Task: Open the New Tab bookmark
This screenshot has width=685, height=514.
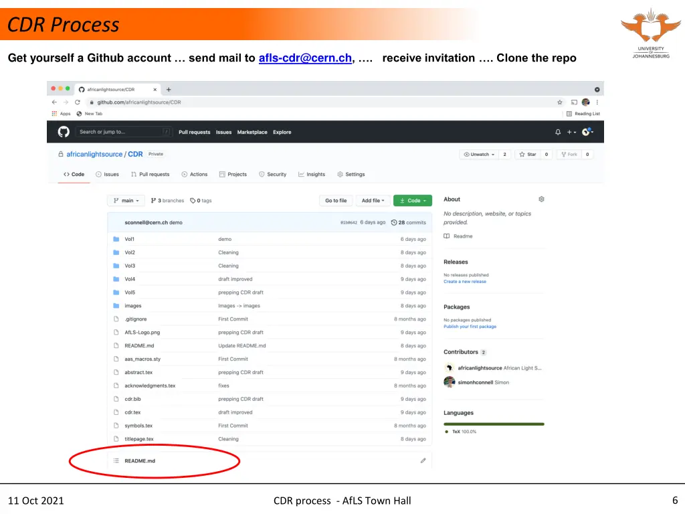Action: tap(90, 114)
